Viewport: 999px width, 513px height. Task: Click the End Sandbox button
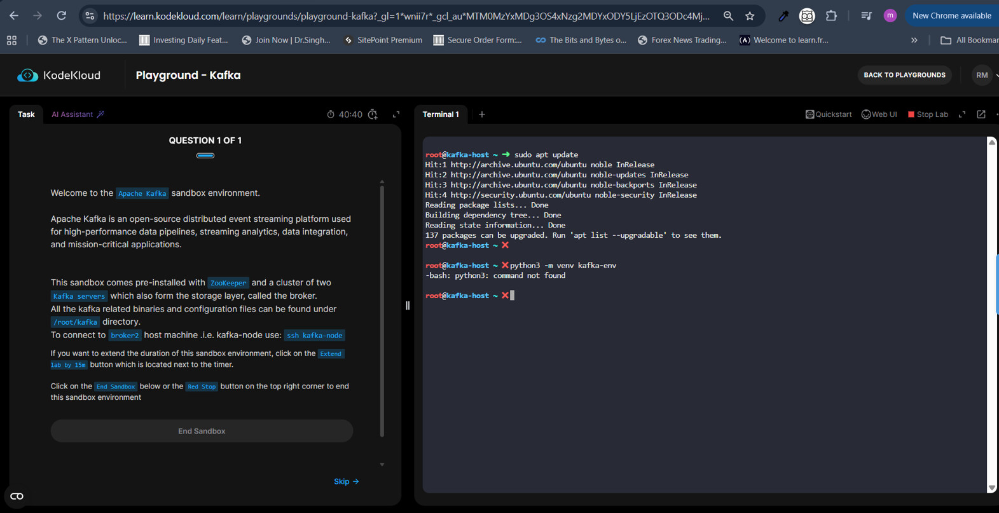202,431
